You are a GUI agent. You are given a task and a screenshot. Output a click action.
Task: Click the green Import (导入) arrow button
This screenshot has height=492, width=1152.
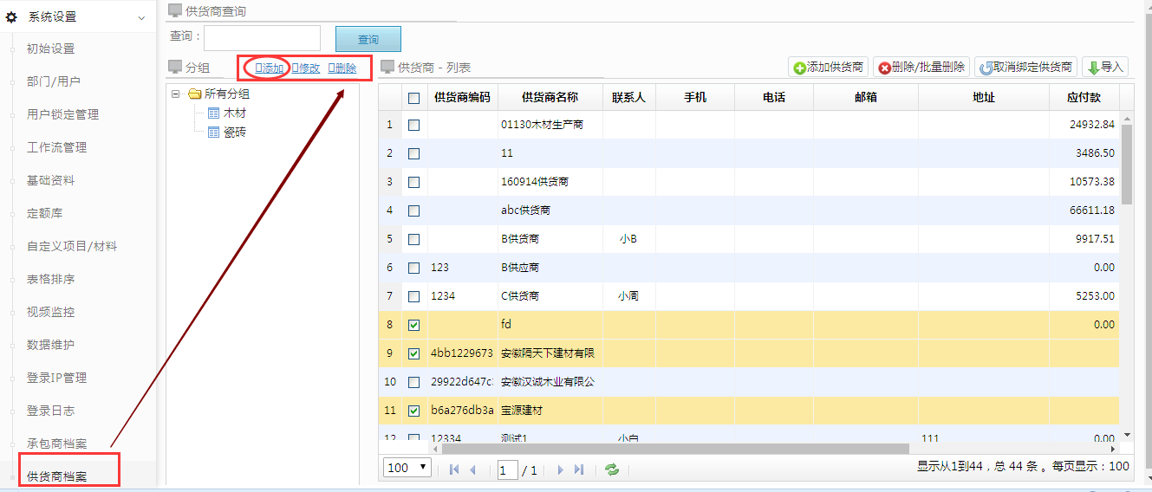pyautogui.click(x=1104, y=68)
